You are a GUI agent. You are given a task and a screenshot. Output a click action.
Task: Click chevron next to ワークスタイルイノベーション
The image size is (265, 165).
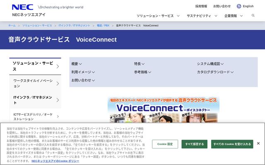(x=58, y=83)
